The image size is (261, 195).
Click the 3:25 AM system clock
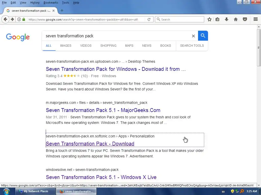click(x=252, y=191)
